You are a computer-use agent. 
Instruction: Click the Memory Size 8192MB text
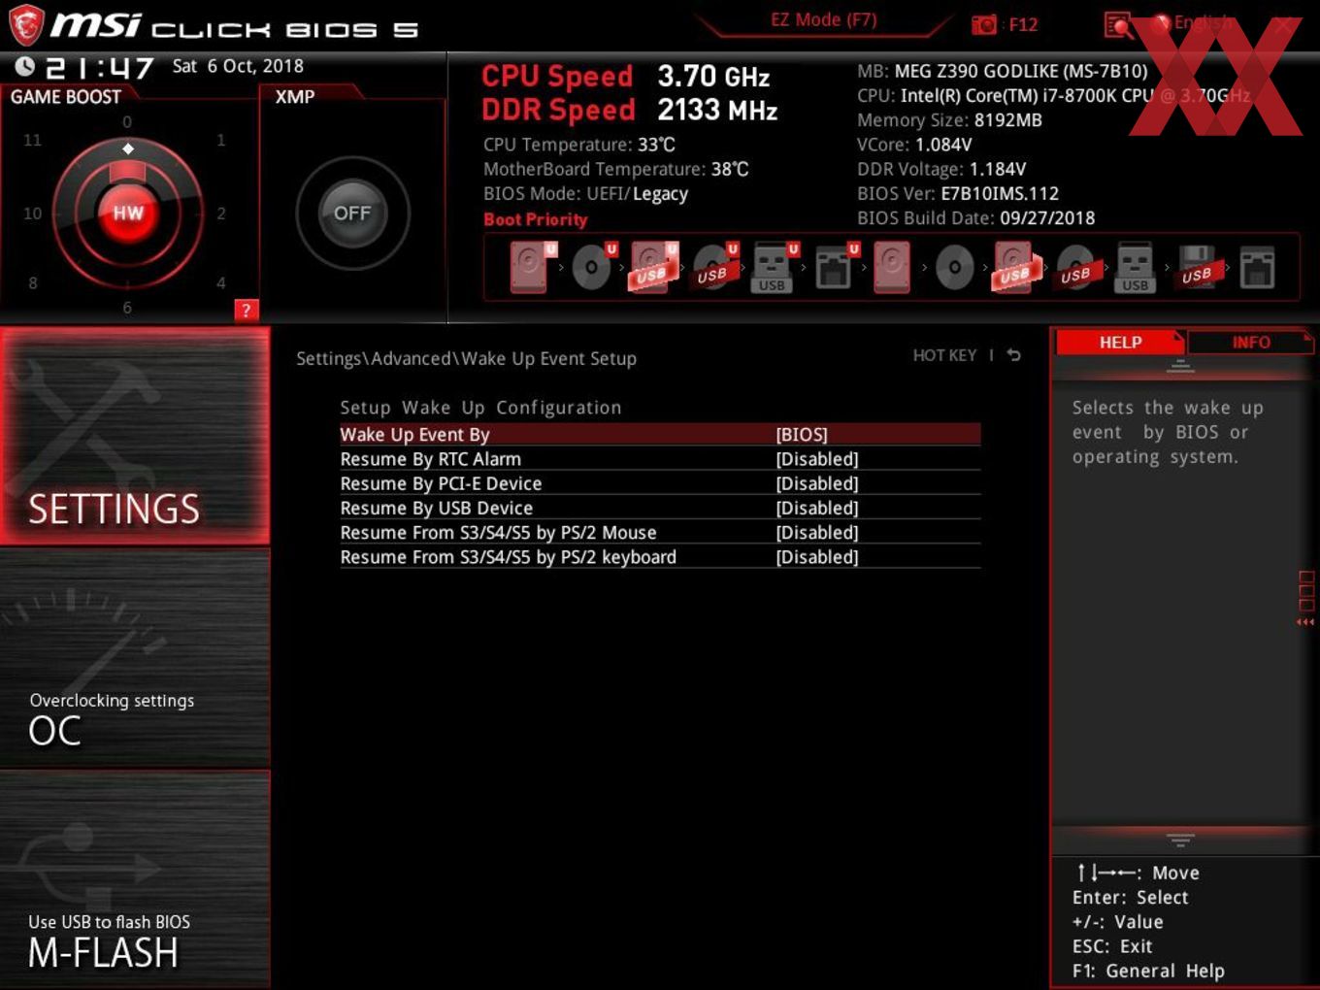click(x=949, y=120)
